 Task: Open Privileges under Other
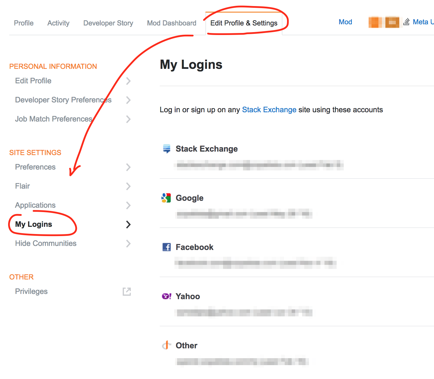pos(31,291)
